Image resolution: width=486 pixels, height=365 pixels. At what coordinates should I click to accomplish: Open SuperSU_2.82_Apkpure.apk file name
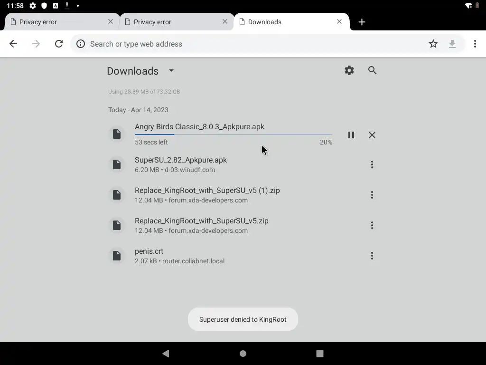[x=181, y=160]
